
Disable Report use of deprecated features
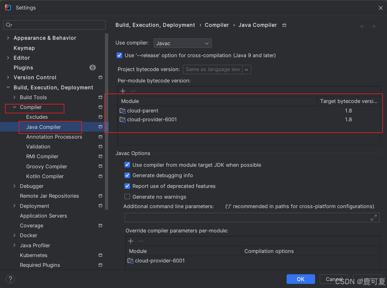tap(127, 186)
